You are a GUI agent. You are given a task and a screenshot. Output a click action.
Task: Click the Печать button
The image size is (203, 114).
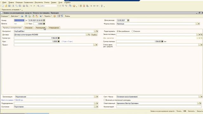179,111
